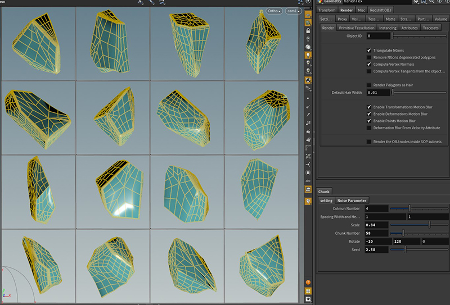This screenshot has height=305, width=450.
Task: Enable Remove NGons degenerated polygons
Action: tap(369, 57)
